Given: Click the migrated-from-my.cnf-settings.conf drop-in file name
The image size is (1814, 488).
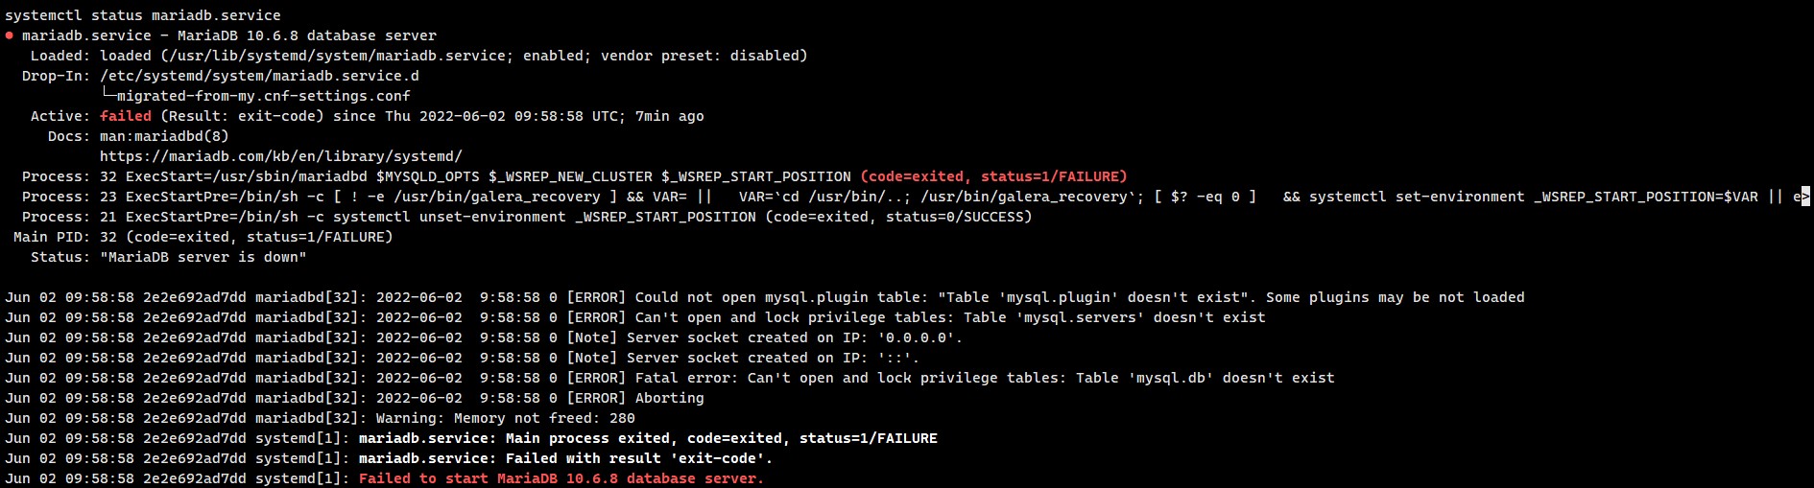Looking at the screenshot, I should 263,96.
